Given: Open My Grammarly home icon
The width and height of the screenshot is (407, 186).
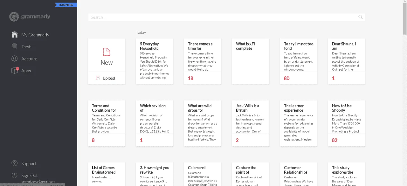Looking at the screenshot, I should click(x=14, y=34).
